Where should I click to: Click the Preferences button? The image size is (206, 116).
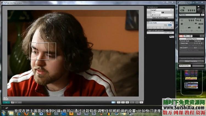click(x=185, y=66)
